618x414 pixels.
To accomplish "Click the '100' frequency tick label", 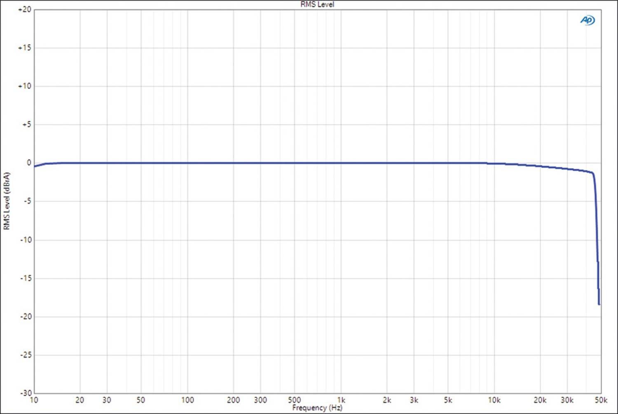I will coord(187,400).
